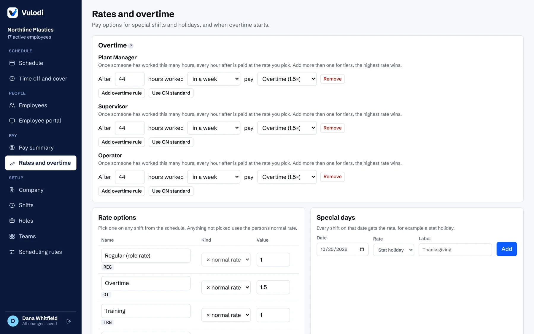Add overtime rule for Supervisor

pyautogui.click(x=122, y=142)
